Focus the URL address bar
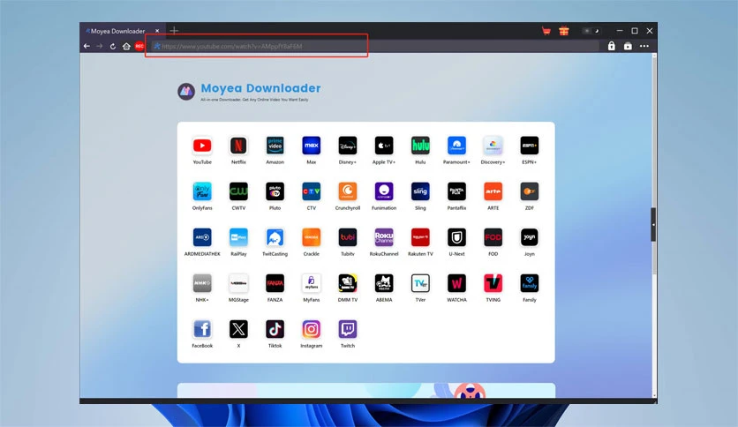 pos(374,46)
